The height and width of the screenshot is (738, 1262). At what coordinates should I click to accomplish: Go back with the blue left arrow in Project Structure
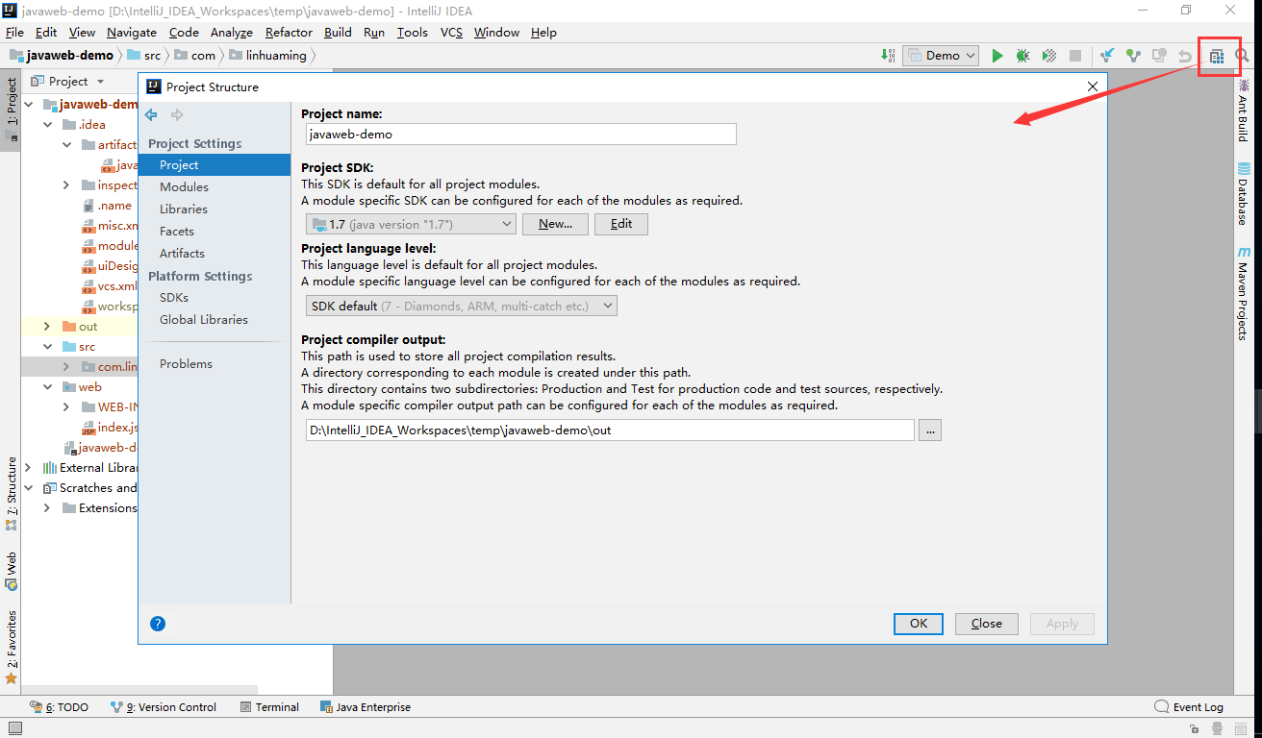(x=151, y=115)
